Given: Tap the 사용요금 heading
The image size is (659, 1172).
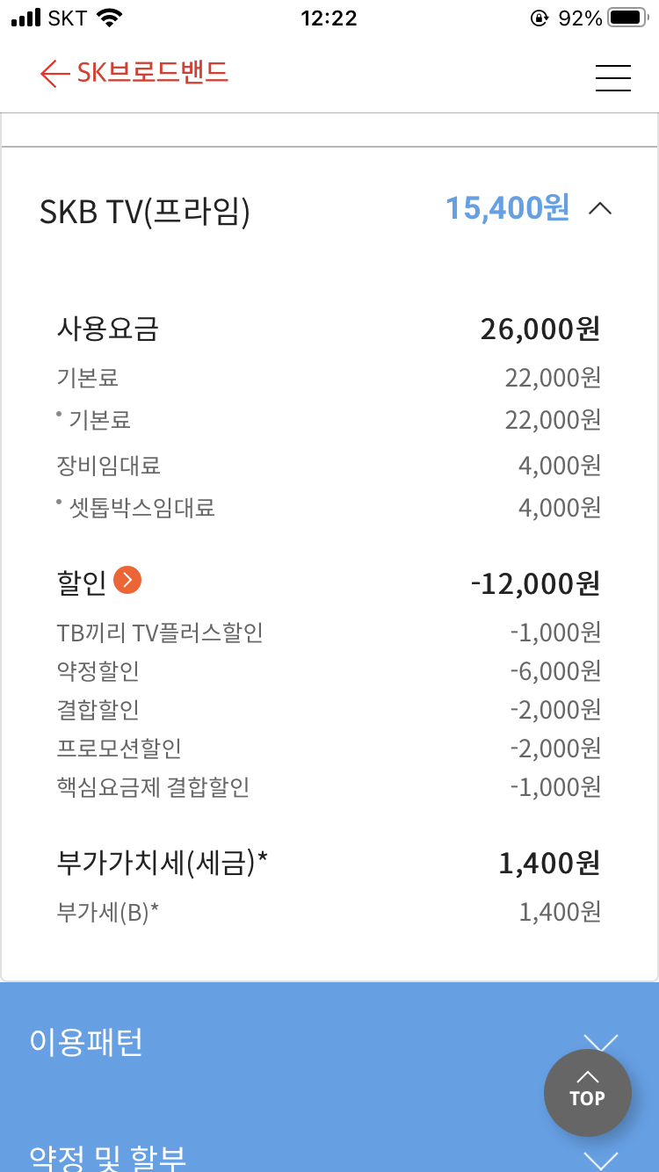Looking at the screenshot, I should click(x=107, y=329).
